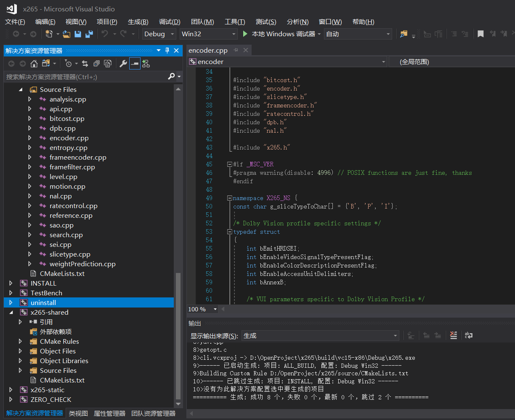This screenshot has width=515, height=420.
Task: Click the Collapse All icon in Solution Explorer
Action: click(96, 64)
